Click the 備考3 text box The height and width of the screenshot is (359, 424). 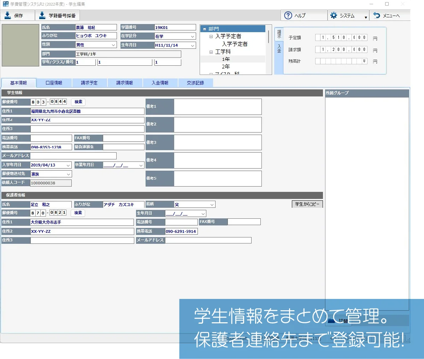[218, 142]
